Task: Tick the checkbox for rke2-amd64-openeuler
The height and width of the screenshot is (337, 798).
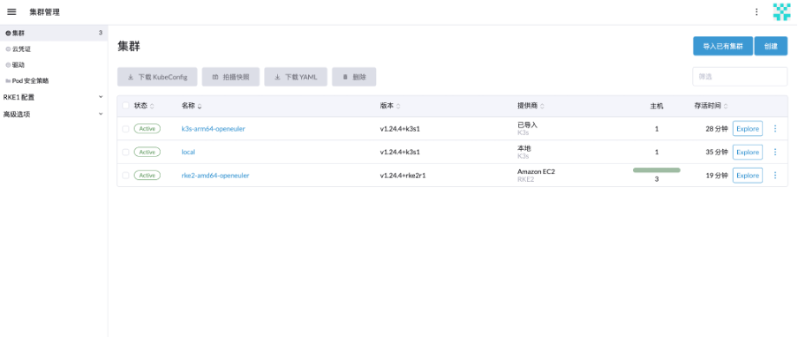Action: pyautogui.click(x=125, y=176)
